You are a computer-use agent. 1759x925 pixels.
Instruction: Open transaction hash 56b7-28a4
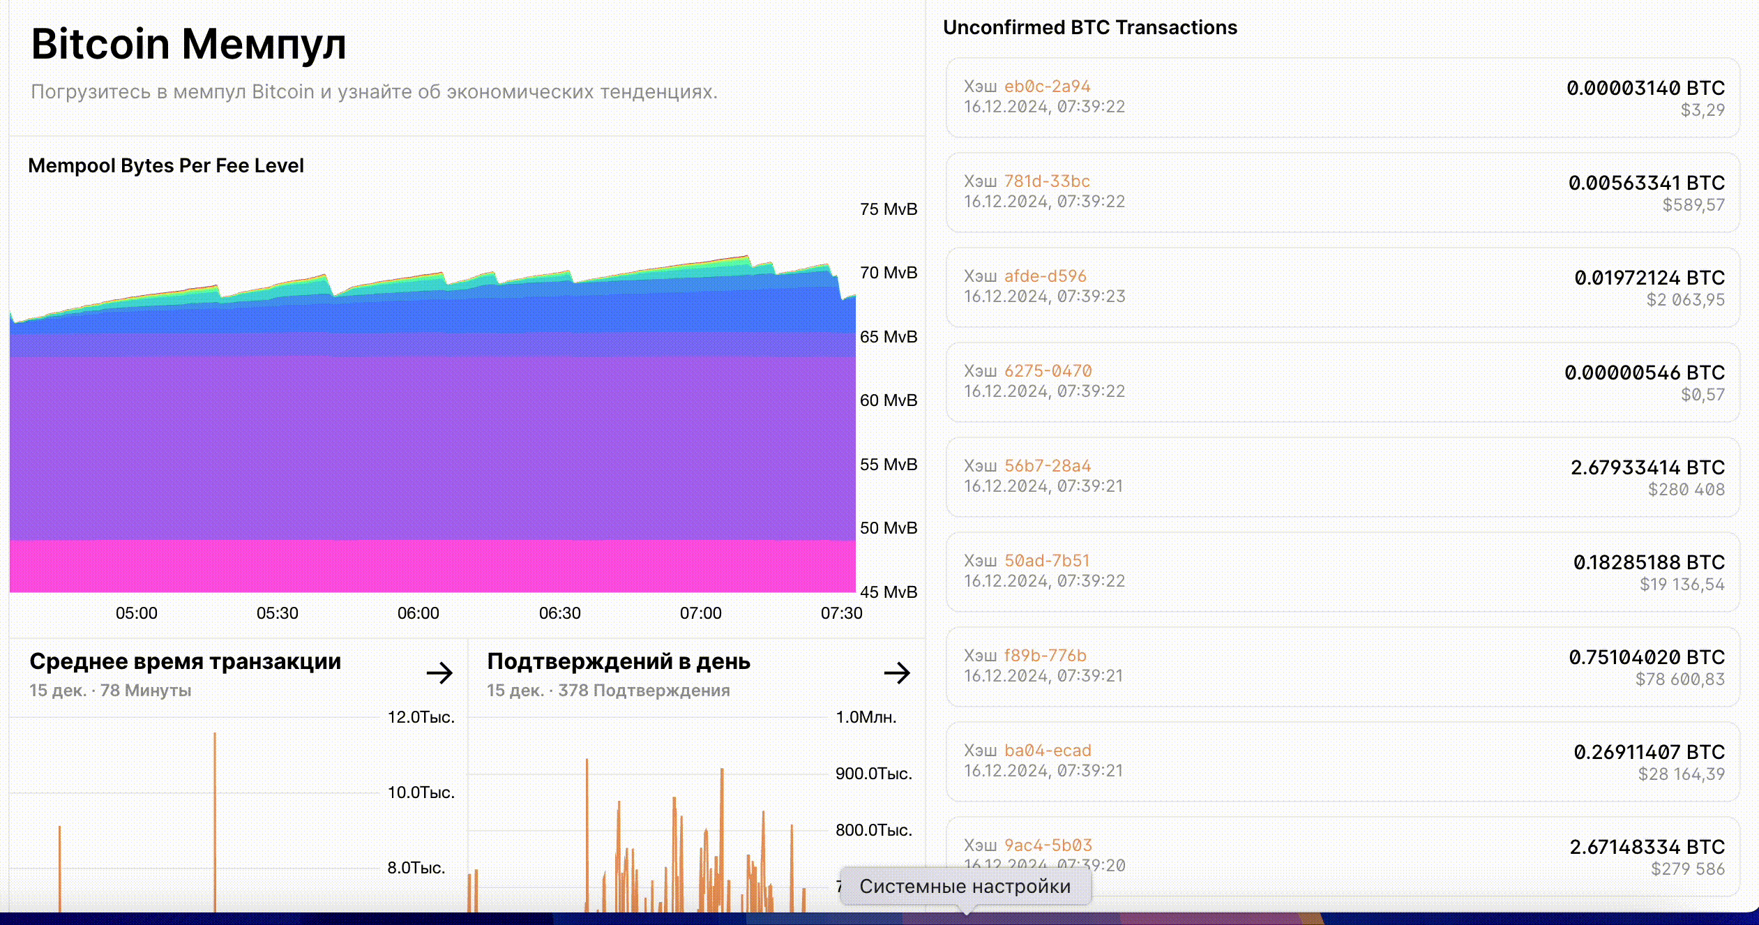pos(1048,466)
